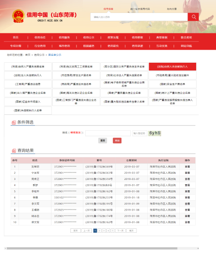Screen dimensions: 216x253
Task: Click the 条件筛选 section icon
Action: click(14, 122)
